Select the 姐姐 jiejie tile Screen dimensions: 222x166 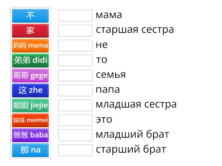31,105
